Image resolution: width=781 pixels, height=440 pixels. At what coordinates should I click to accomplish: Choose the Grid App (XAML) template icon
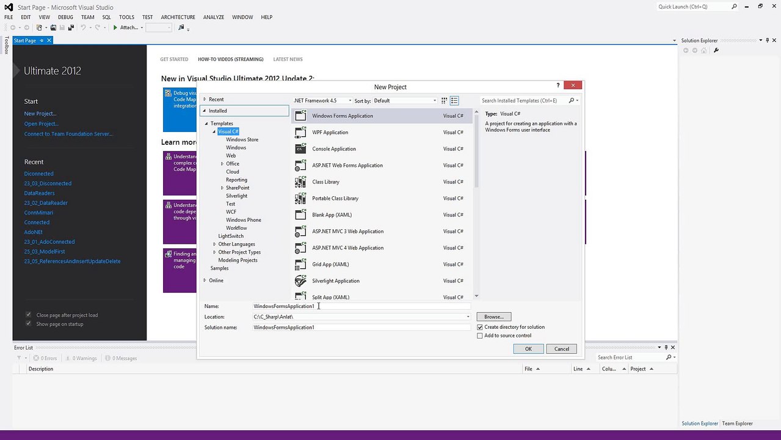[x=300, y=264]
